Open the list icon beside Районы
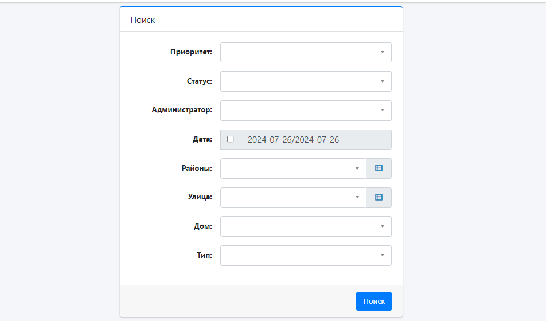This screenshot has width=546, height=321. pyautogui.click(x=379, y=169)
